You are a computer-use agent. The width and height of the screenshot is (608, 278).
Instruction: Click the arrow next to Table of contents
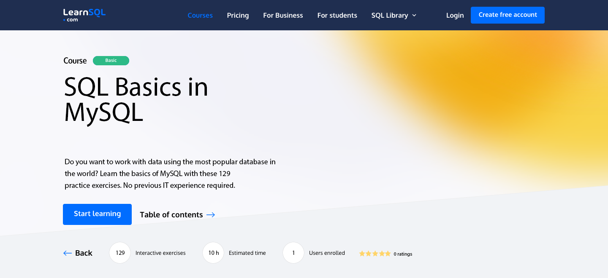pos(211,215)
